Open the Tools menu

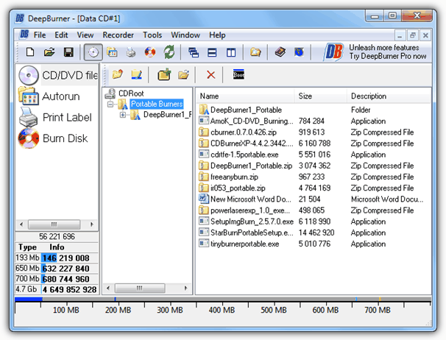(152, 35)
